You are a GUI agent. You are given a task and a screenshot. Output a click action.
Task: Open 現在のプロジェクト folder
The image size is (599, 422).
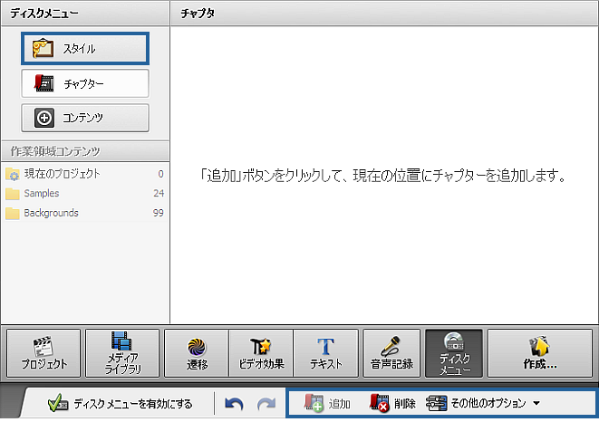[85, 174]
